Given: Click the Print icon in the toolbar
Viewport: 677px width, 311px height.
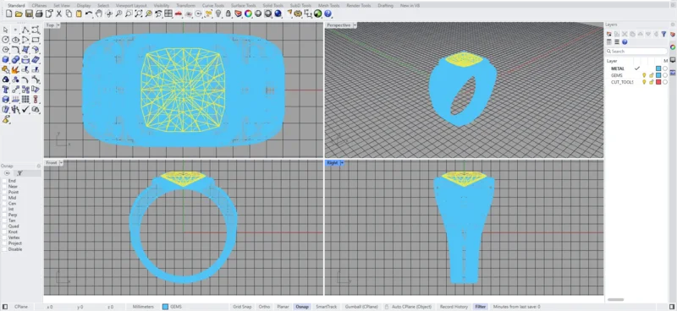Looking at the screenshot, I should point(39,14).
